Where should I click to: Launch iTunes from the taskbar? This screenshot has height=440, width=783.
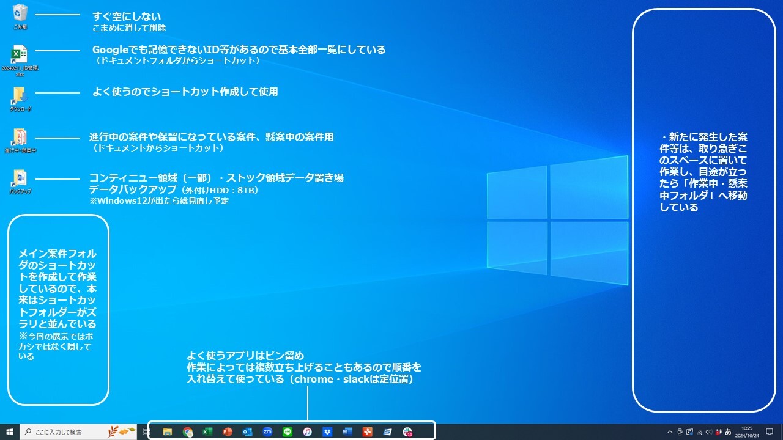[308, 432]
